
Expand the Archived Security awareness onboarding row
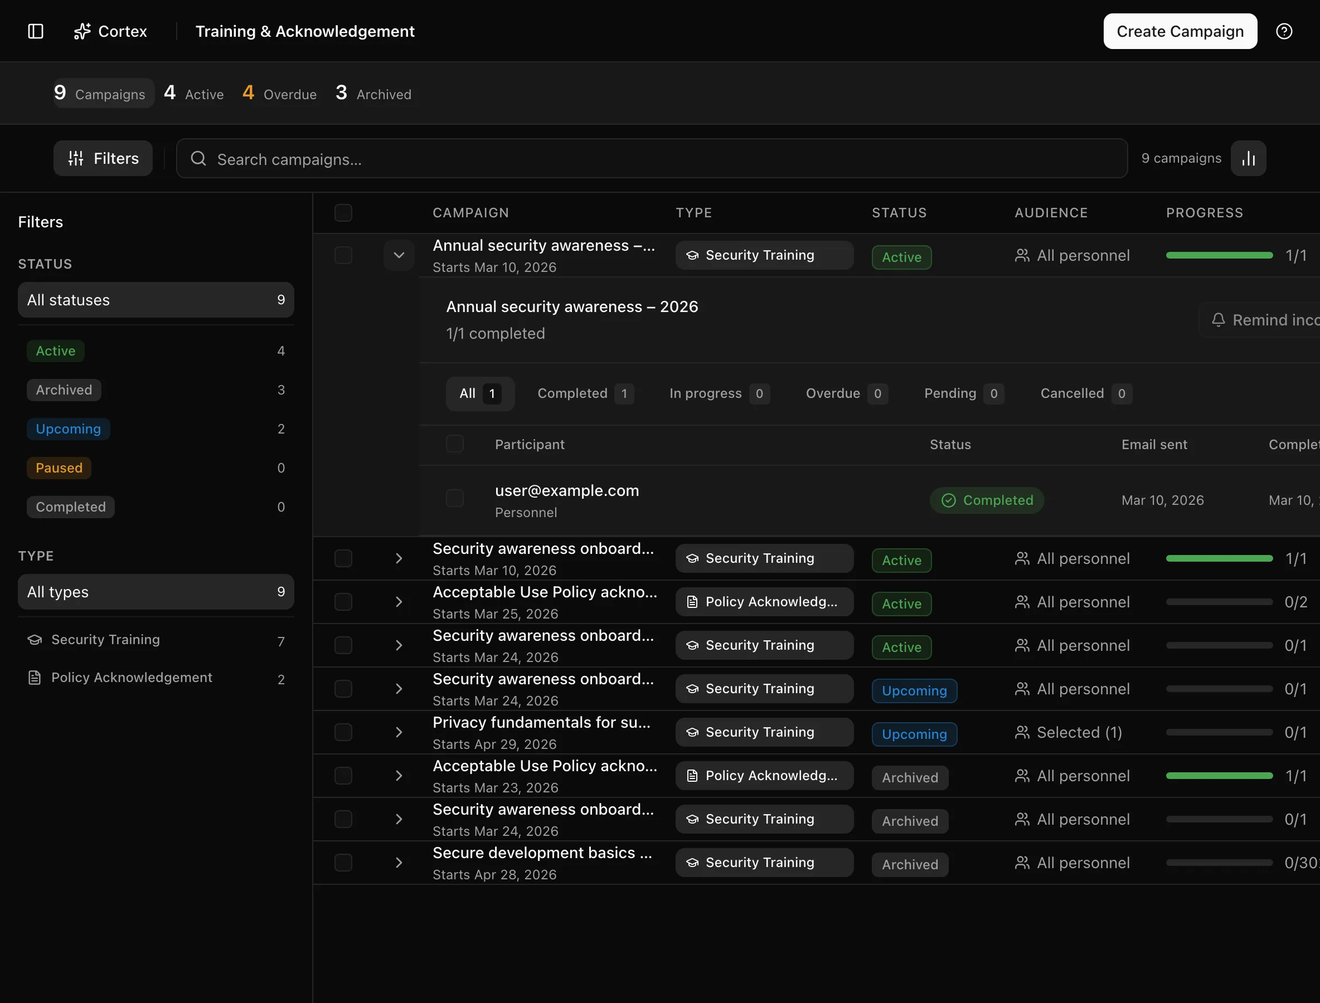coord(399,819)
